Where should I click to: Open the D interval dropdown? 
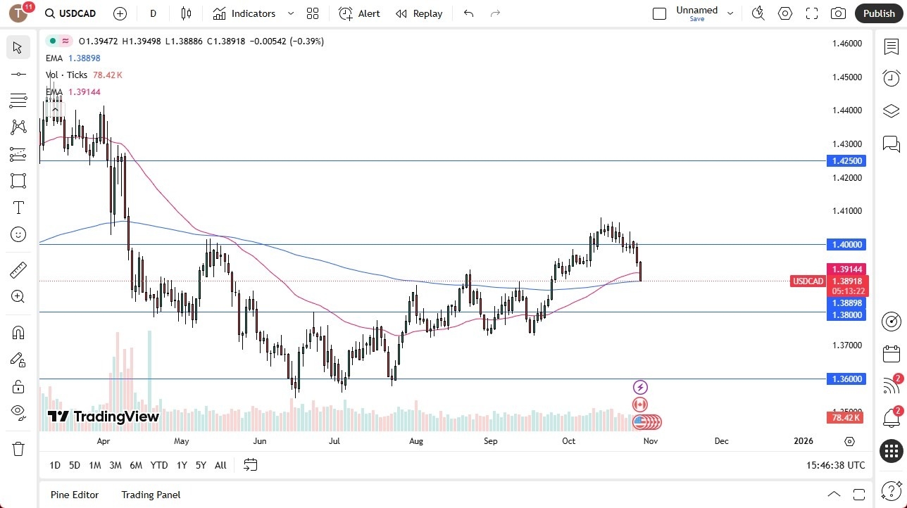tap(152, 13)
